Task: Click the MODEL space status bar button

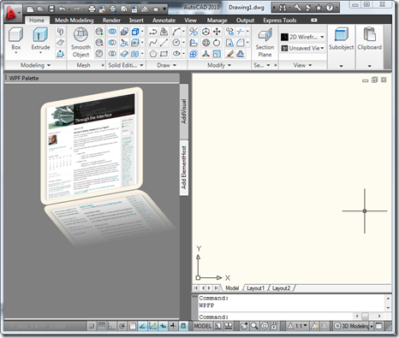Action: click(203, 326)
